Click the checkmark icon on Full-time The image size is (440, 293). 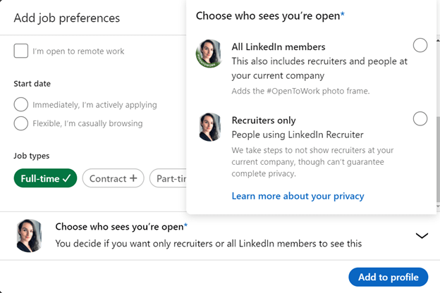coord(67,178)
